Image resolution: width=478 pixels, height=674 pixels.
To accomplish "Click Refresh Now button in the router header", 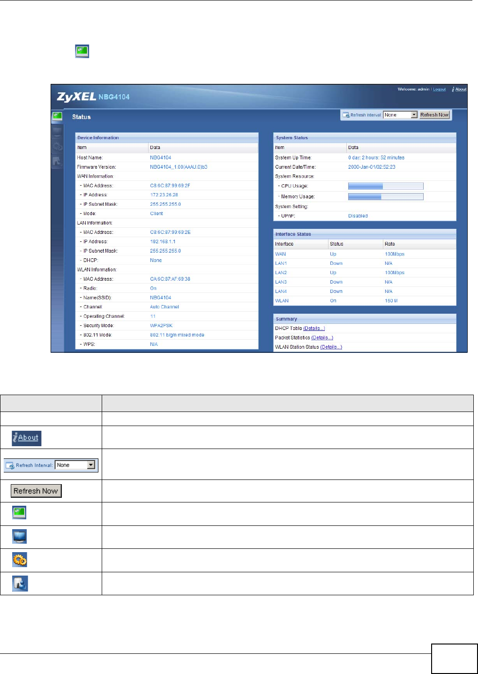I will tap(434, 115).
